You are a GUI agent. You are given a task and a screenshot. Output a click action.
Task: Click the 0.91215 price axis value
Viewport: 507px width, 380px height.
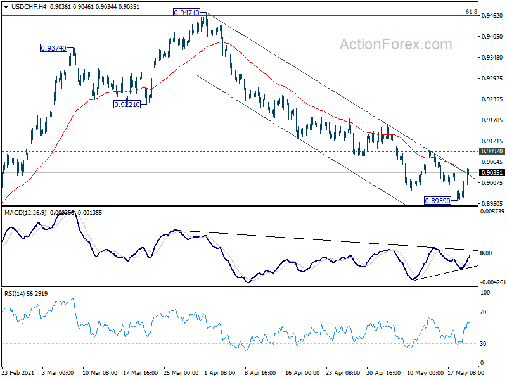click(492, 141)
